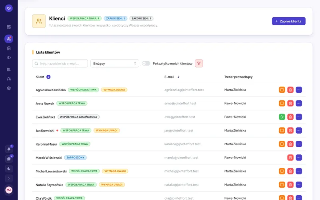Open more options for Jan Kowalski
This screenshot has height=200, width=320.
coord(299,130)
